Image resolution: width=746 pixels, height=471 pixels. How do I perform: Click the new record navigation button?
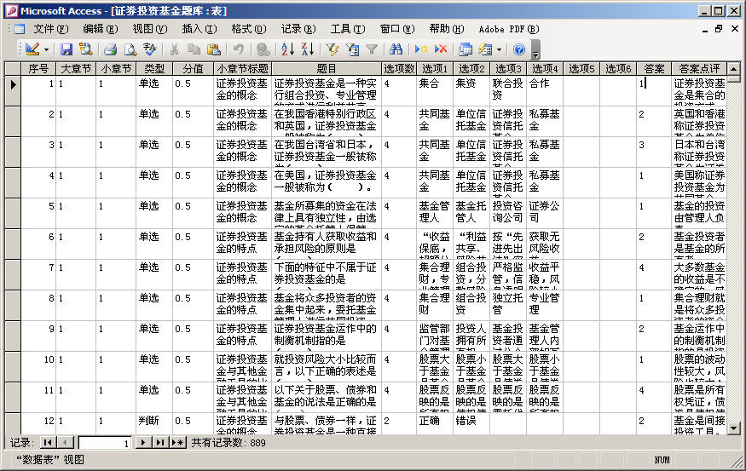178,443
